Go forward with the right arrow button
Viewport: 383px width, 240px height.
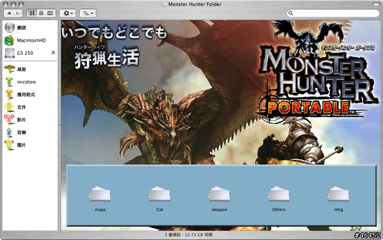pyautogui.click(x=18, y=13)
